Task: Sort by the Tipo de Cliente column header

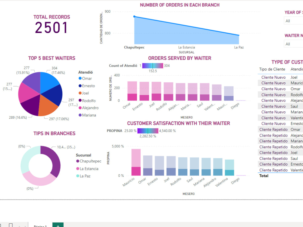Action: (272, 69)
